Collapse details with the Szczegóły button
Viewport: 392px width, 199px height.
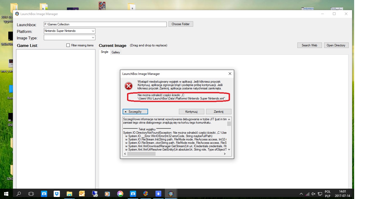click(x=135, y=111)
